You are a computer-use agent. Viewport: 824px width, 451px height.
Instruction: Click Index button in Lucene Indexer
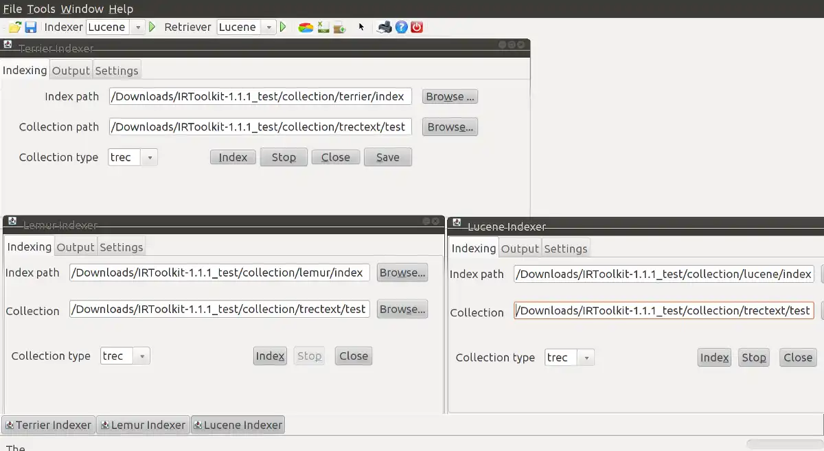[x=714, y=357]
